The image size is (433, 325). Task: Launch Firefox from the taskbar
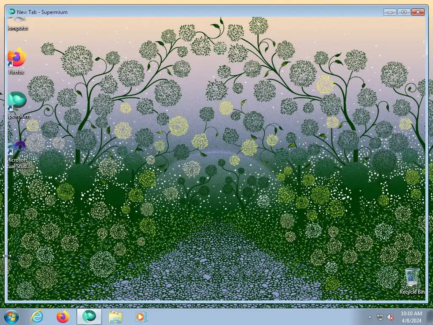(63, 317)
